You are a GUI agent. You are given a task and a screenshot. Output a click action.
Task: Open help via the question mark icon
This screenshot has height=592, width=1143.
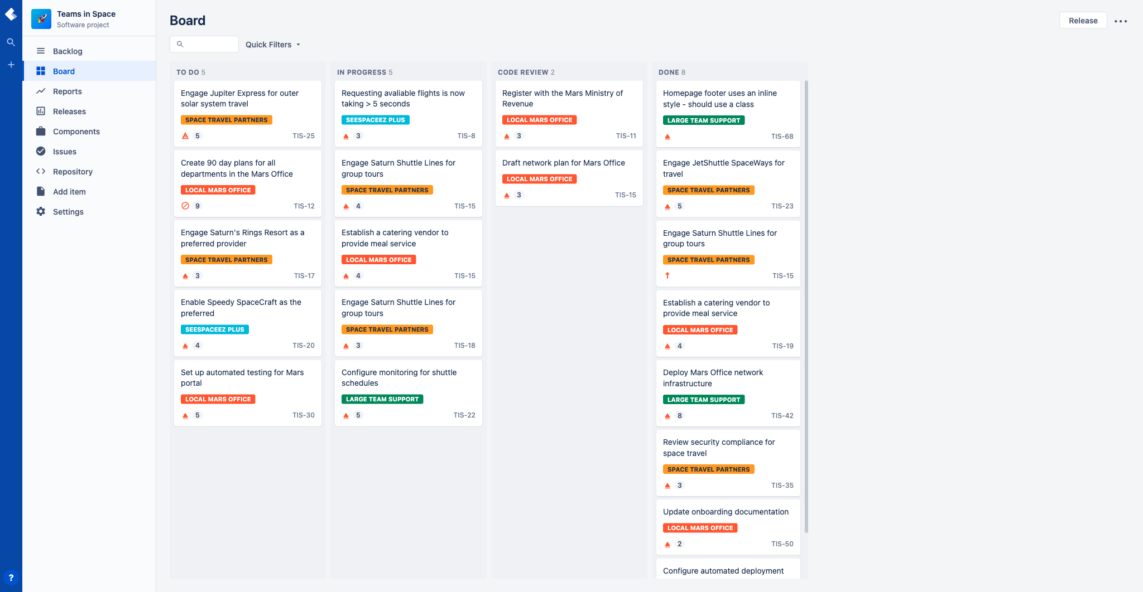(11, 578)
